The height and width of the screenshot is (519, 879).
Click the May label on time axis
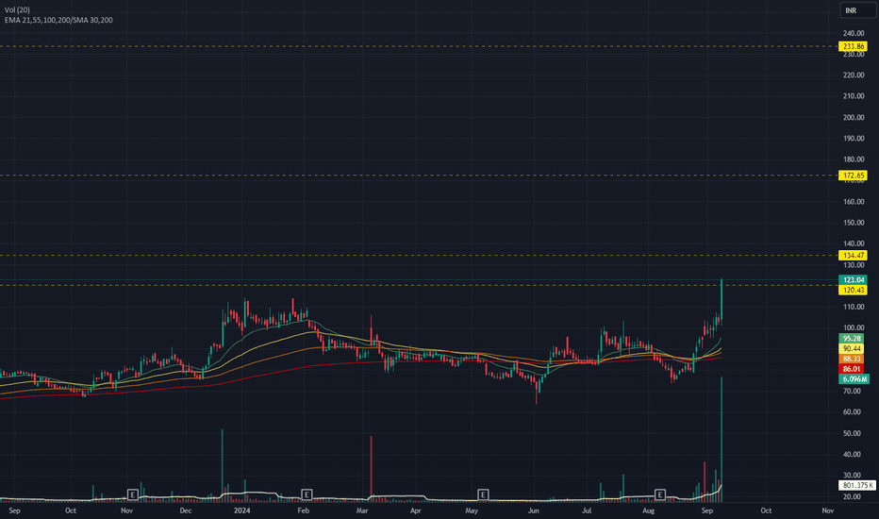[x=472, y=511]
